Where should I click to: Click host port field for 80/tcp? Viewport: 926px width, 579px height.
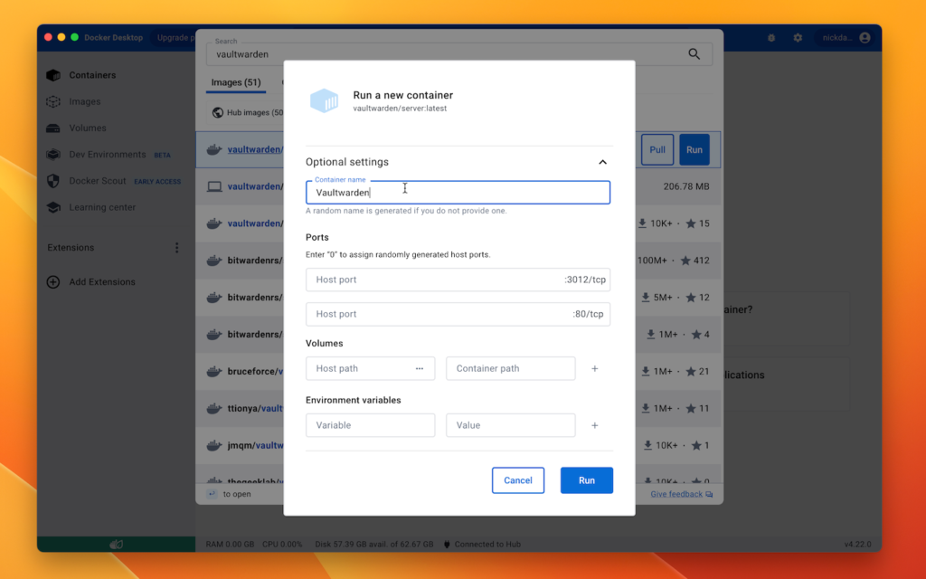434,315
